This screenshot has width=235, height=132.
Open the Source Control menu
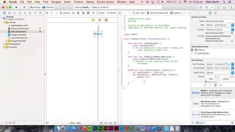pos(105,2)
